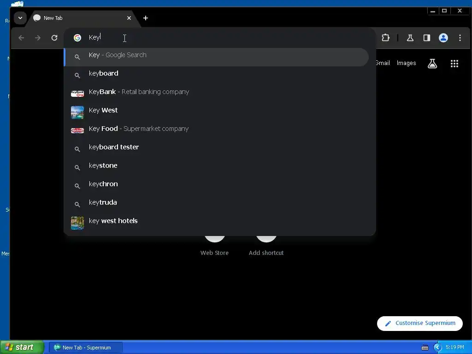Image resolution: width=472 pixels, height=354 pixels.
Task: Click the browser forward arrow
Action: tap(38, 38)
